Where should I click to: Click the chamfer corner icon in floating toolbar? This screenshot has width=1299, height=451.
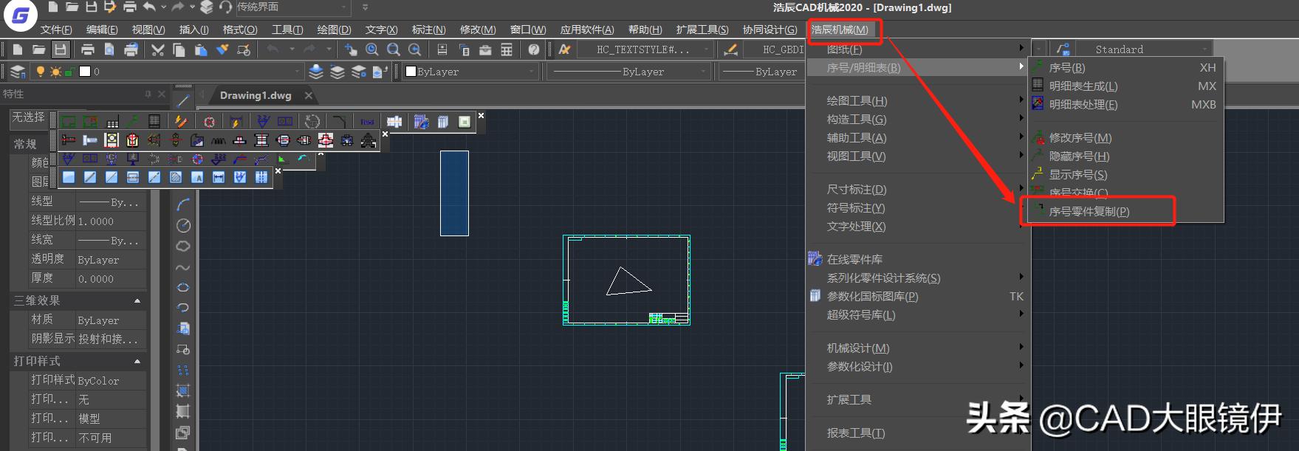[x=339, y=121]
